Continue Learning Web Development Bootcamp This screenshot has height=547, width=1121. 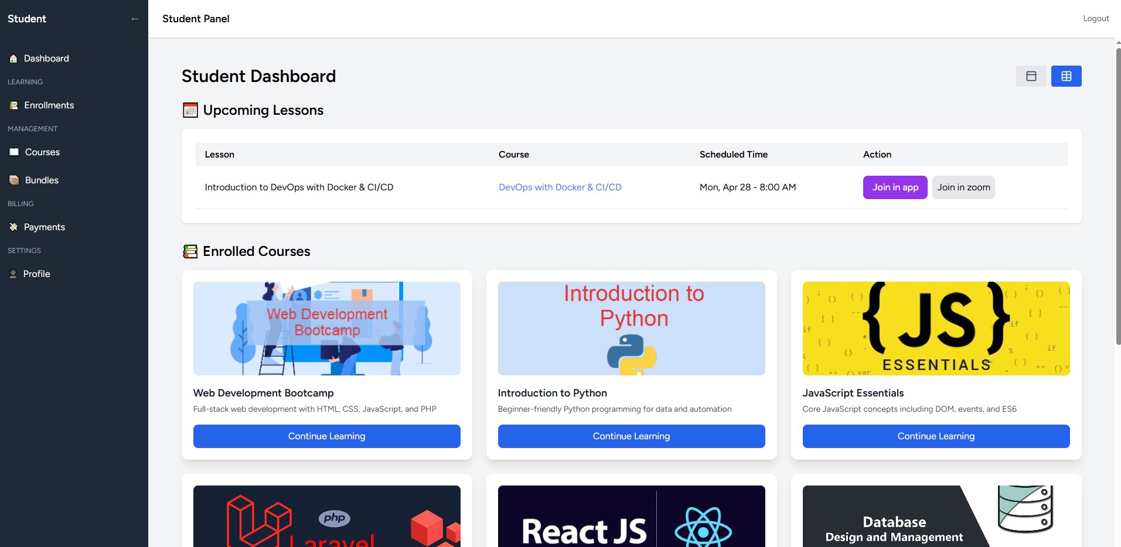tap(326, 436)
